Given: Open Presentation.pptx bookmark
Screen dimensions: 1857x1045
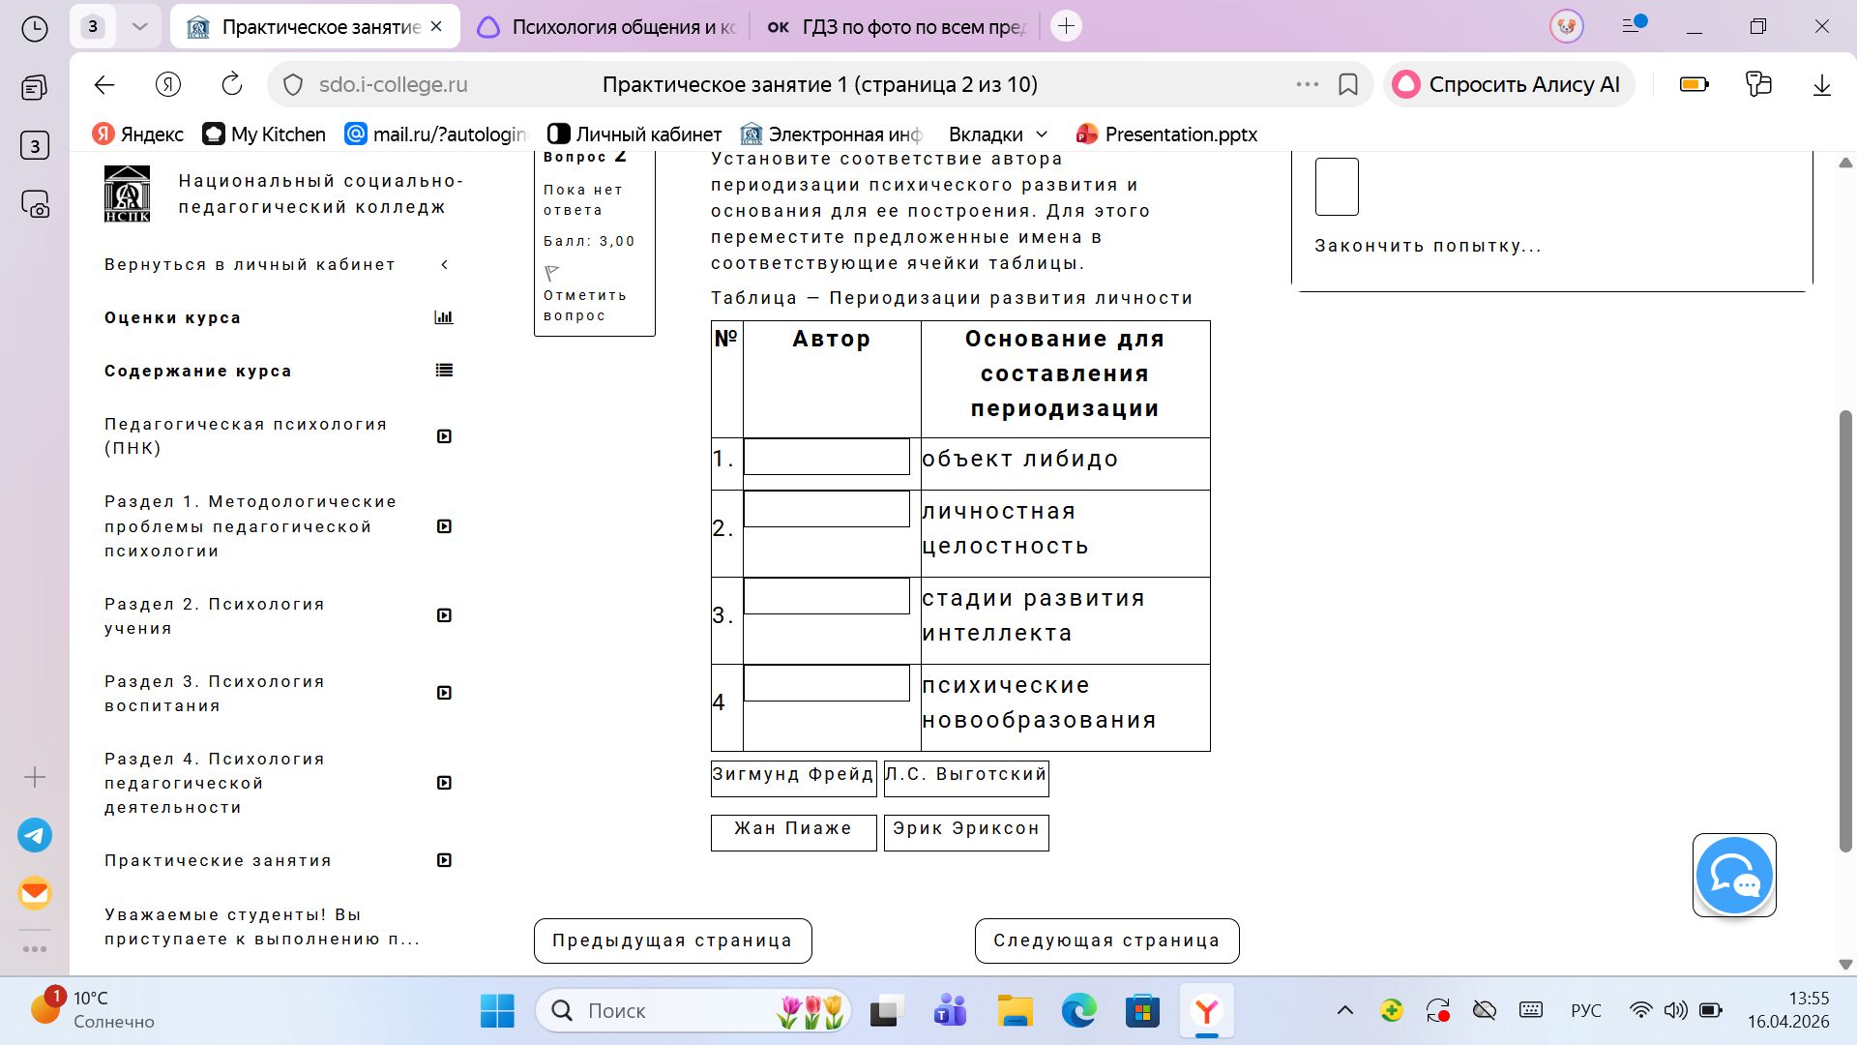Looking at the screenshot, I should click(1167, 134).
